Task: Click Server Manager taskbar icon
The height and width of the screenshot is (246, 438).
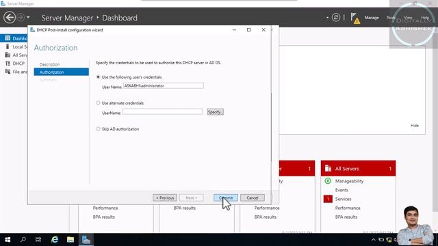Action: (86, 240)
